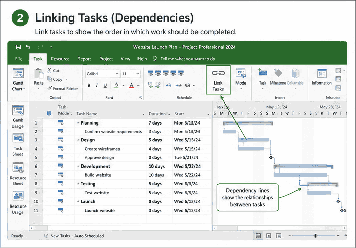The height and width of the screenshot is (248, 356).
Task: Click the Copy button
Action: (54, 79)
